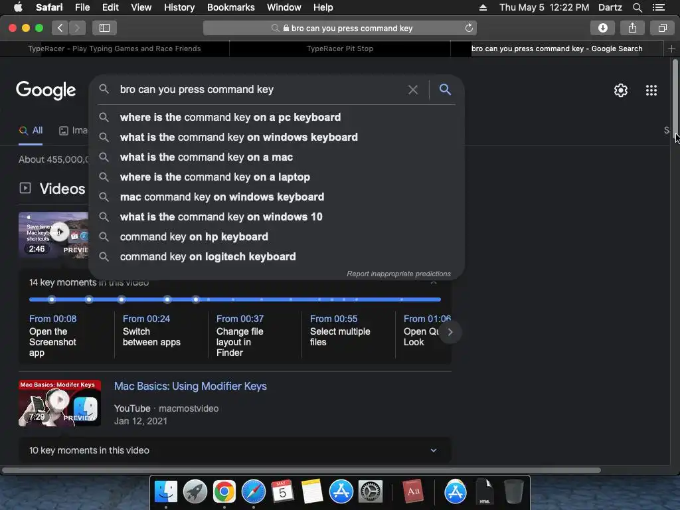Click the eject icon in menu bar
This screenshot has height=510, width=680.
tap(483, 7)
